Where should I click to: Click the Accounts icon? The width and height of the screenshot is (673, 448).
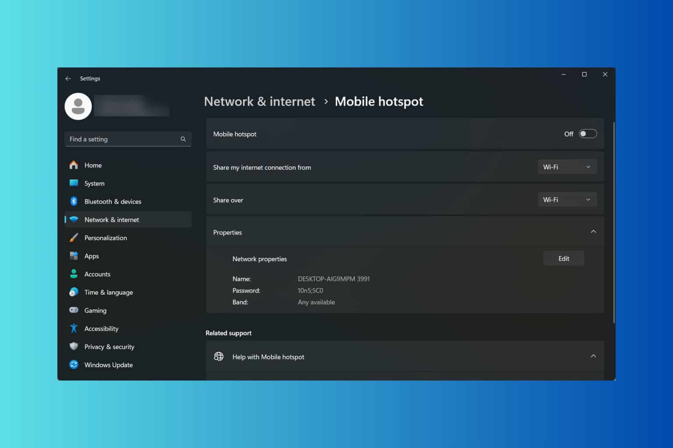point(74,274)
